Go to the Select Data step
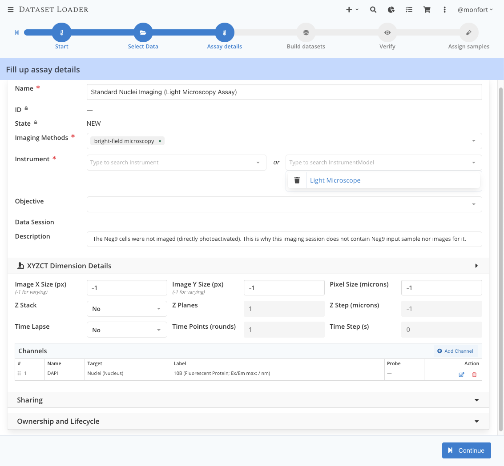The width and height of the screenshot is (504, 466). (x=143, y=32)
